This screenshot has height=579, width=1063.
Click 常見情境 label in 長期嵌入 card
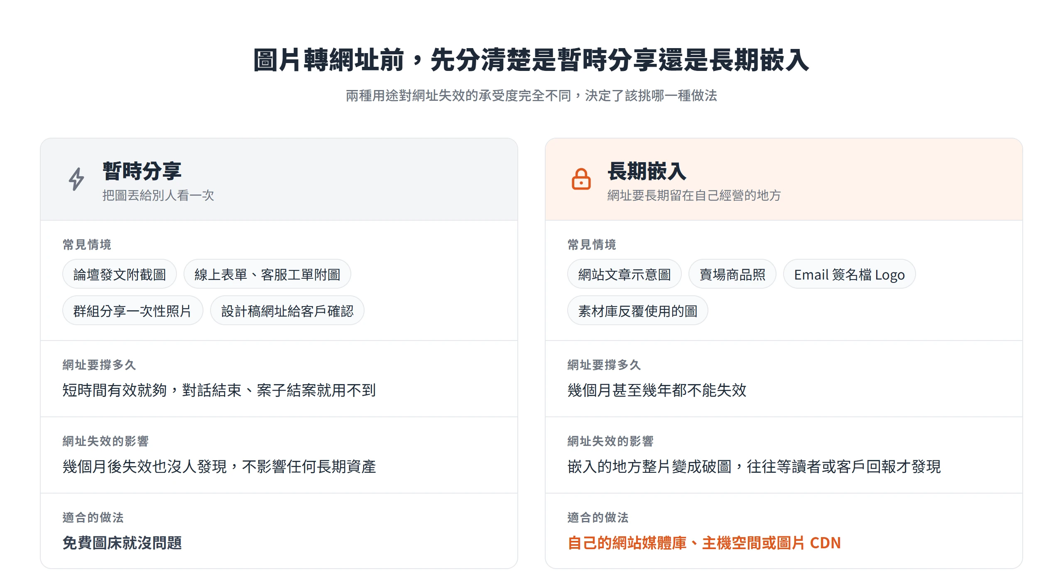[x=592, y=245]
